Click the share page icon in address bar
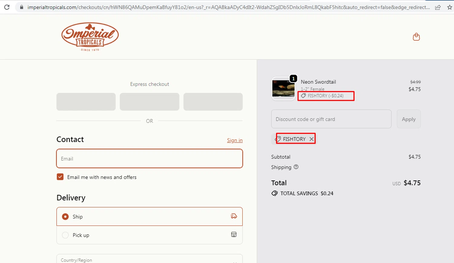This screenshot has width=454, height=263. point(438,7)
